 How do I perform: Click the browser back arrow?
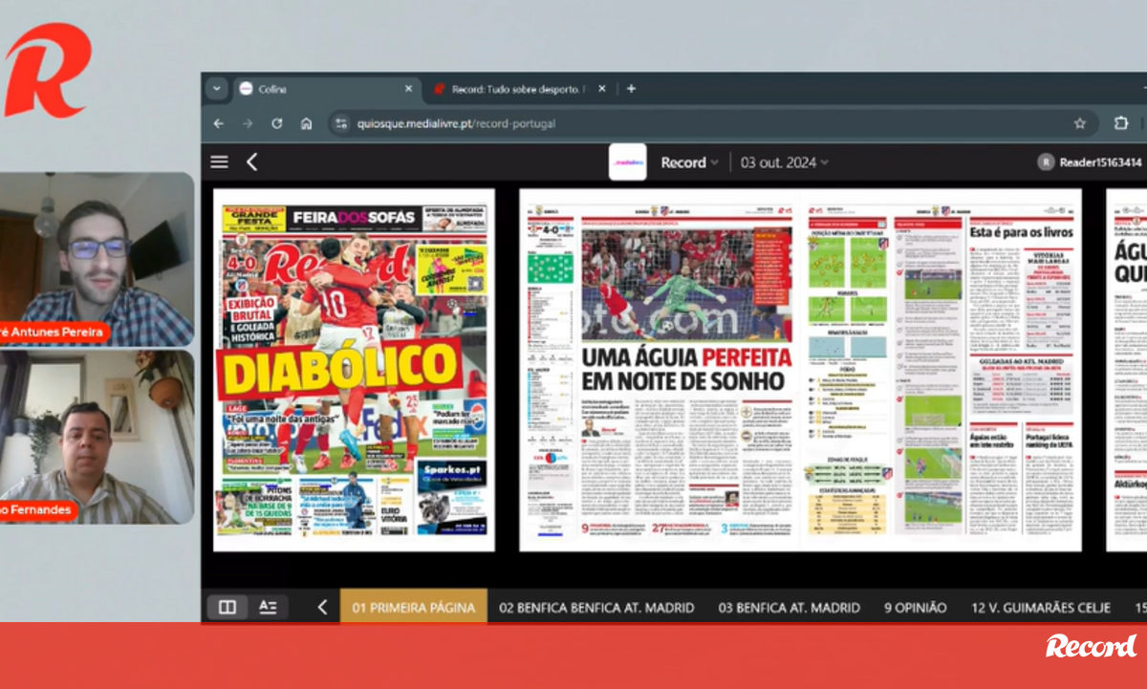point(219,123)
